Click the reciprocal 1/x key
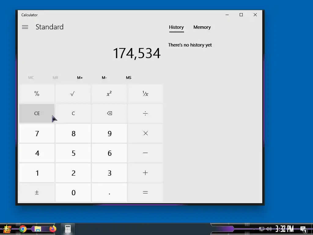The height and width of the screenshot is (235, 313). [145, 94]
